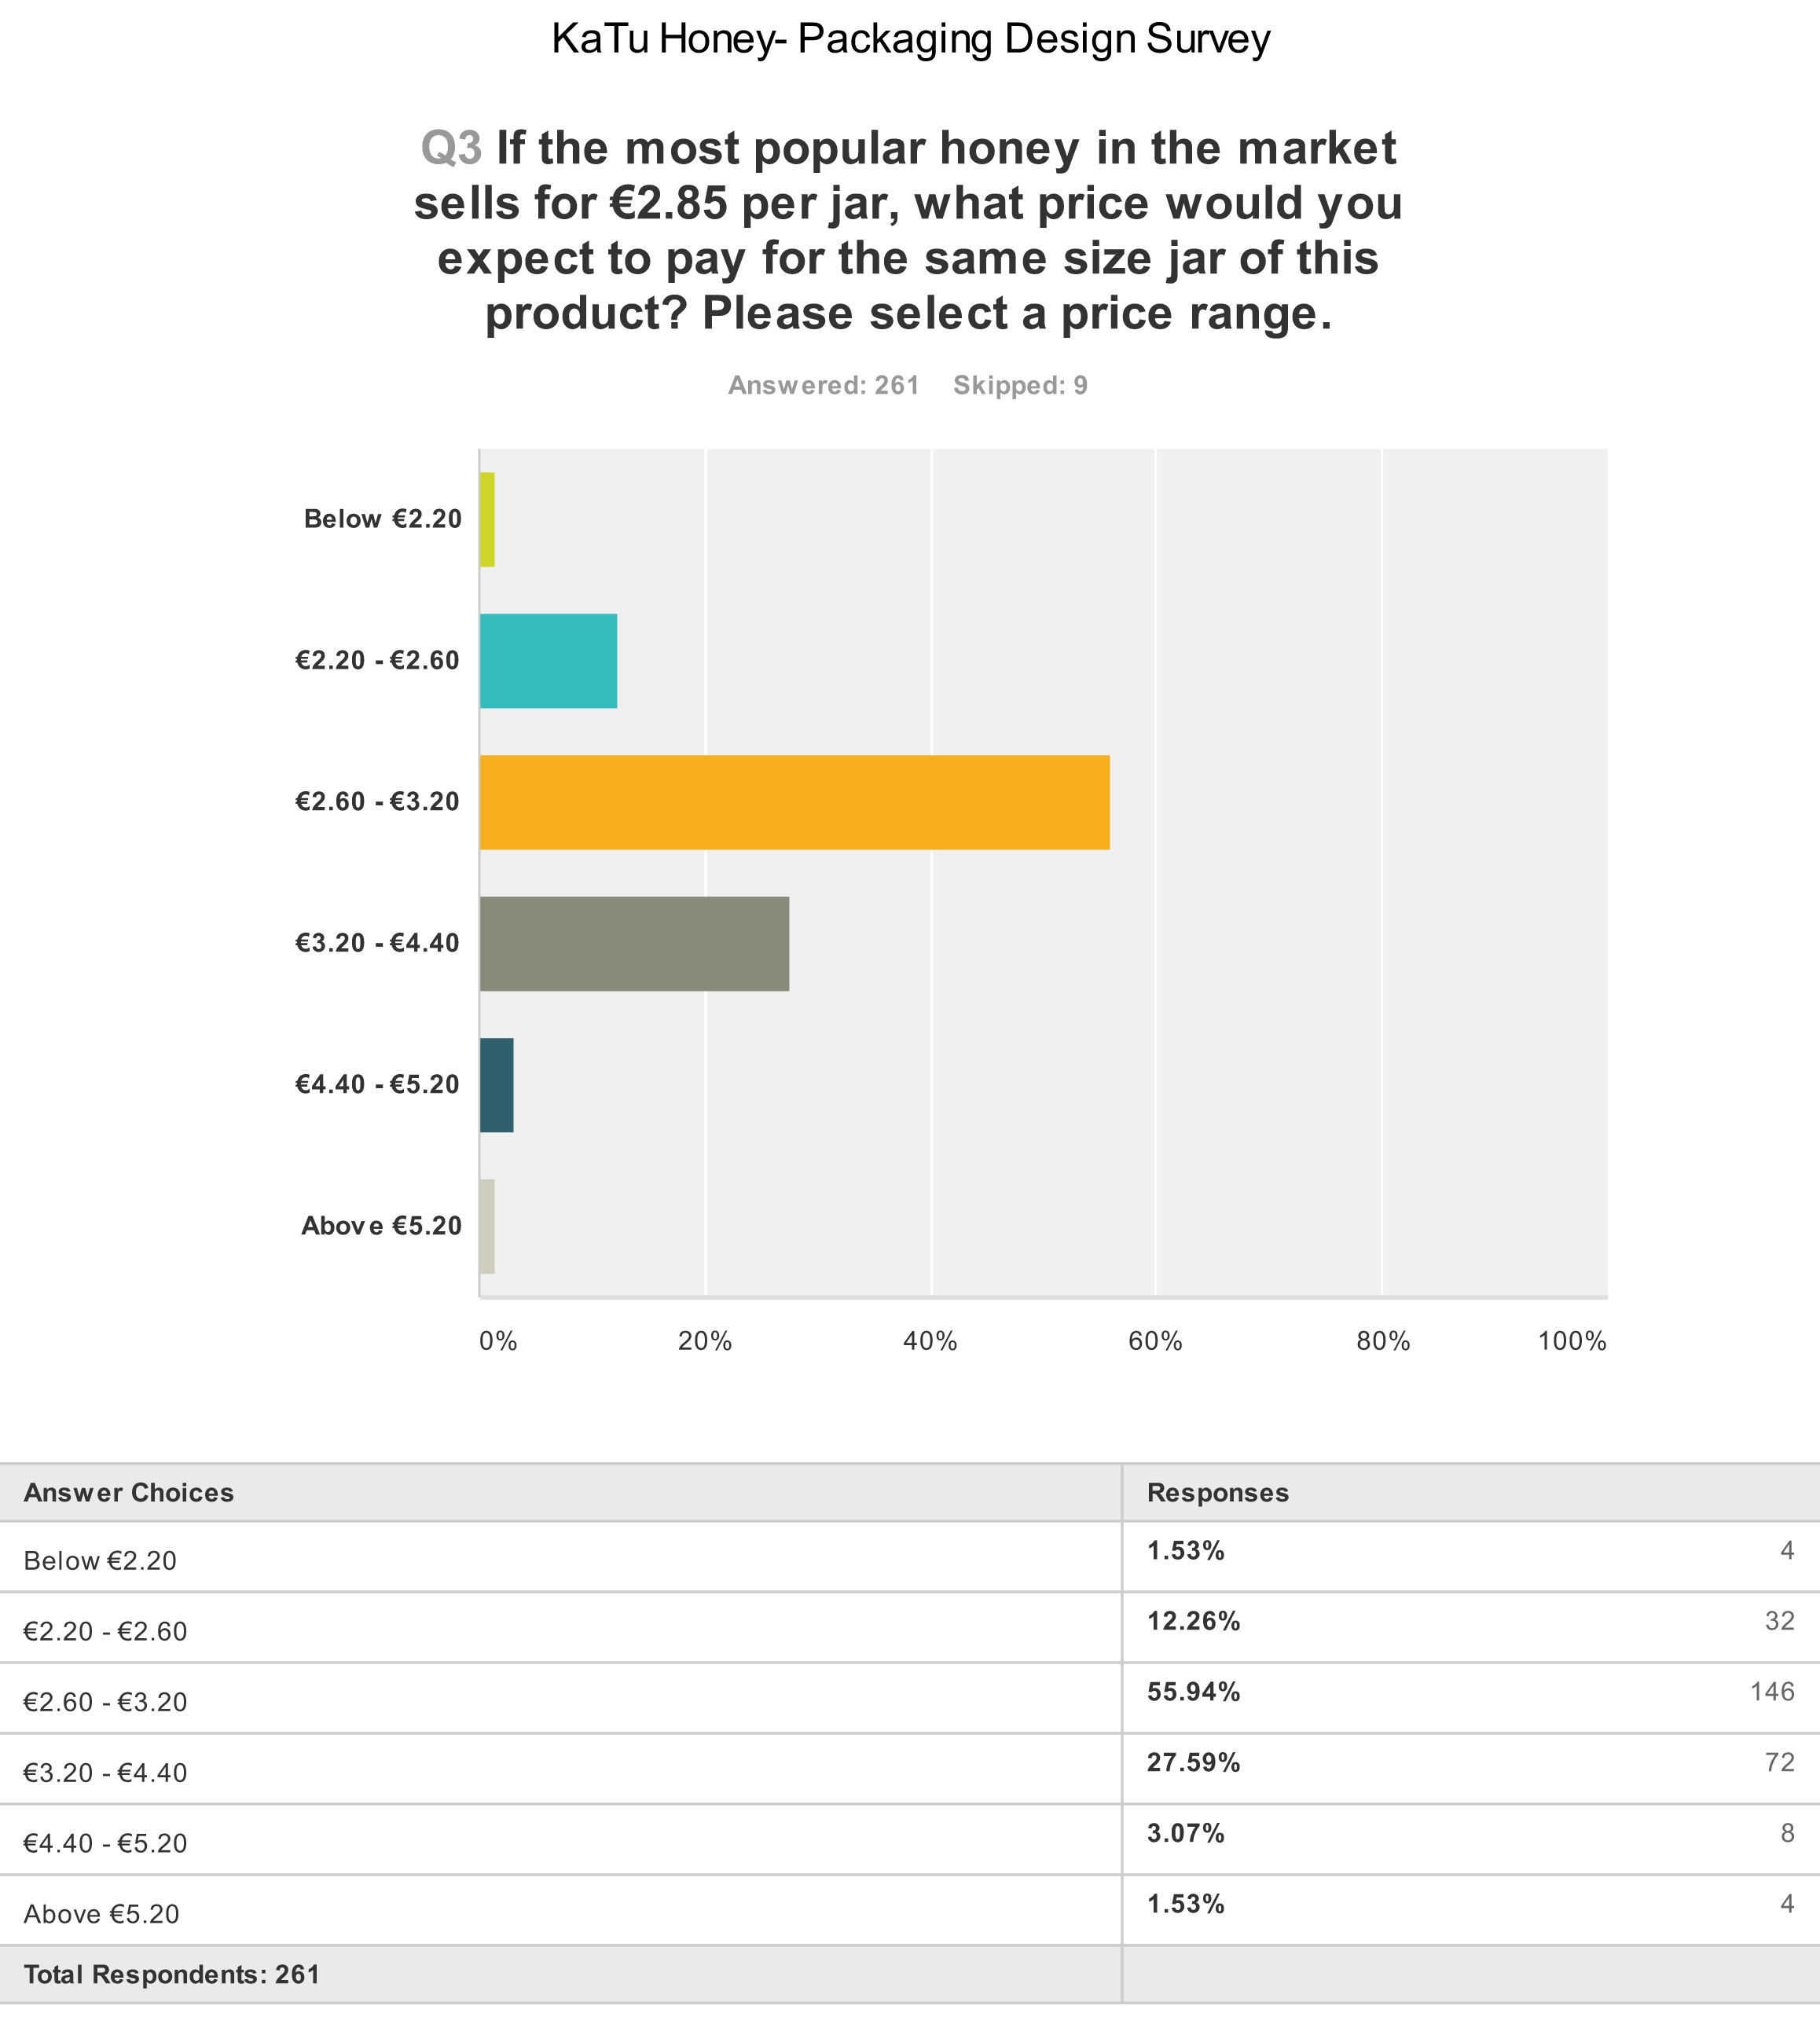Click the 100% axis label
Screen dimensions: 1820x2024
pyautogui.click(x=1571, y=1342)
